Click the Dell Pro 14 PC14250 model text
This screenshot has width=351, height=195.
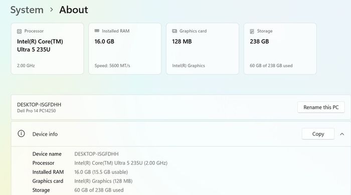pyautogui.click(x=37, y=111)
